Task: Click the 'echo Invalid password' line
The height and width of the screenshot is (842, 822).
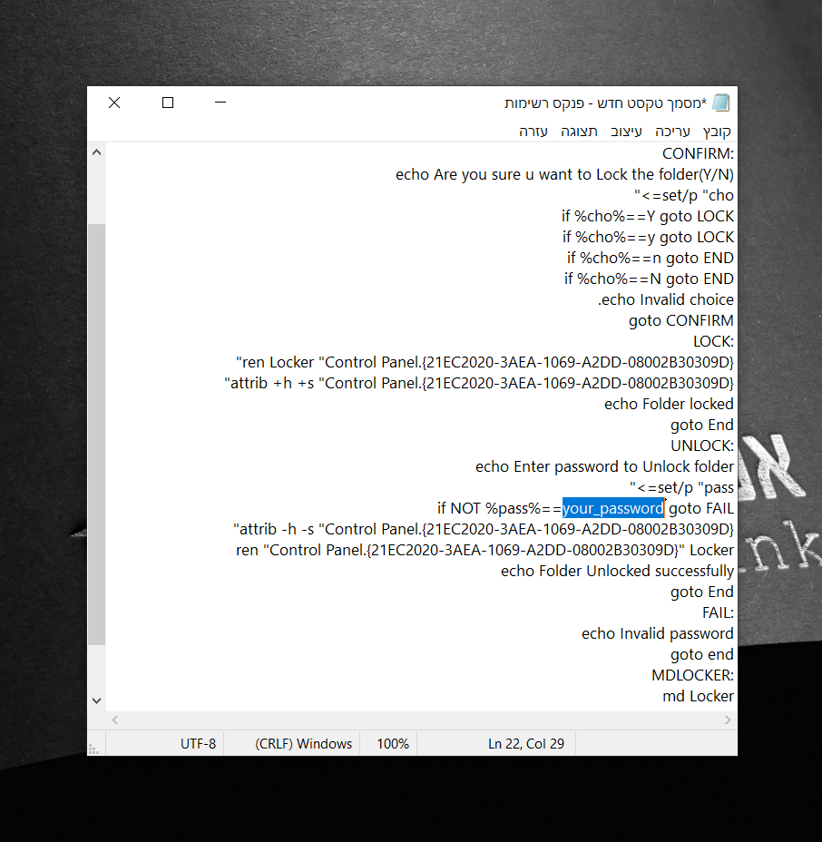Action: pyautogui.click(x=658, y=633)
